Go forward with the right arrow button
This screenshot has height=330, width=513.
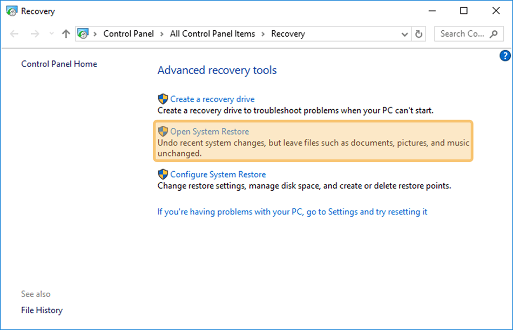tap(35, 33)
